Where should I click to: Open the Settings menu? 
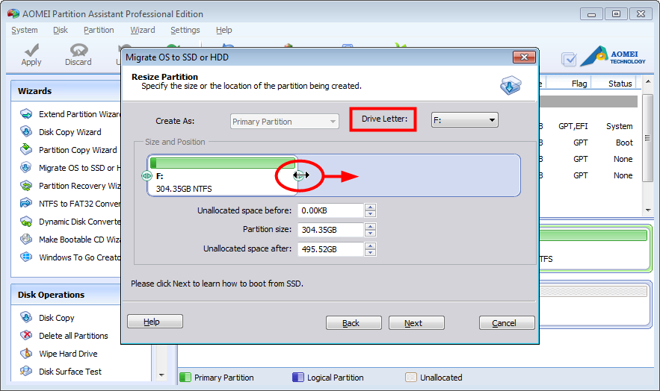pyautogui.click(x=185, y=30)
